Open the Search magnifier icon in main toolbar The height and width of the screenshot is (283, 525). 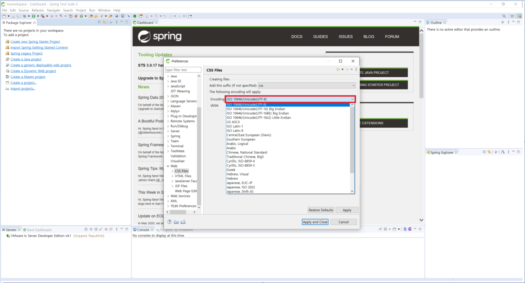[504, 16]
